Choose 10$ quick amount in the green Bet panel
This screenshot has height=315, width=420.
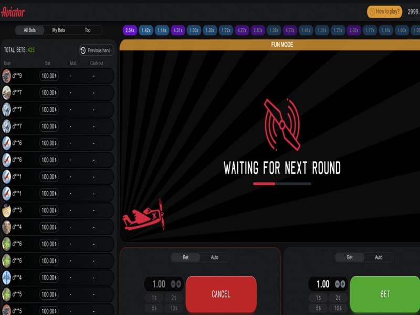coord(338,308)
